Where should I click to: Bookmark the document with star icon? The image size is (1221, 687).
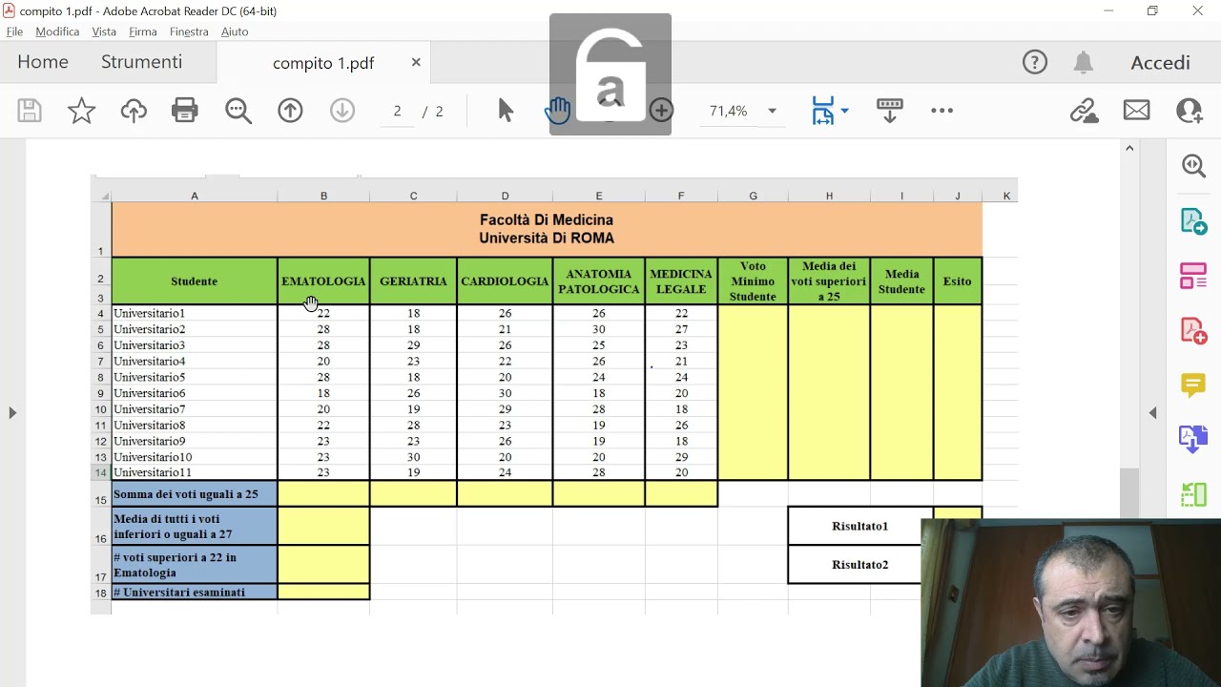81,111
